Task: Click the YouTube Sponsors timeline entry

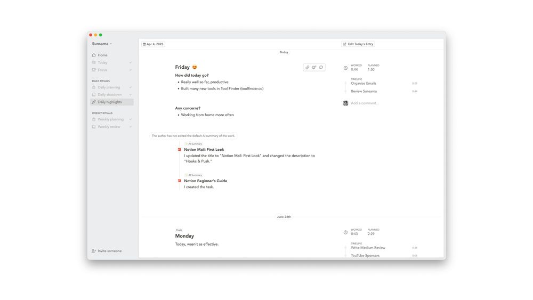Action: click(365, 255)
